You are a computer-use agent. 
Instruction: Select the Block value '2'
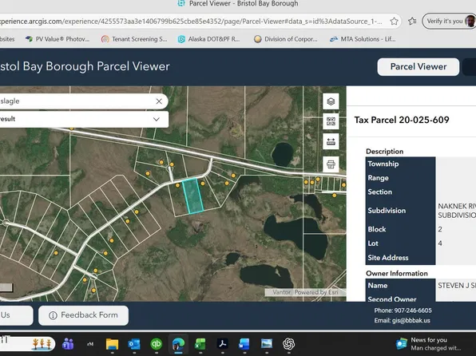[x=440, y=229]
